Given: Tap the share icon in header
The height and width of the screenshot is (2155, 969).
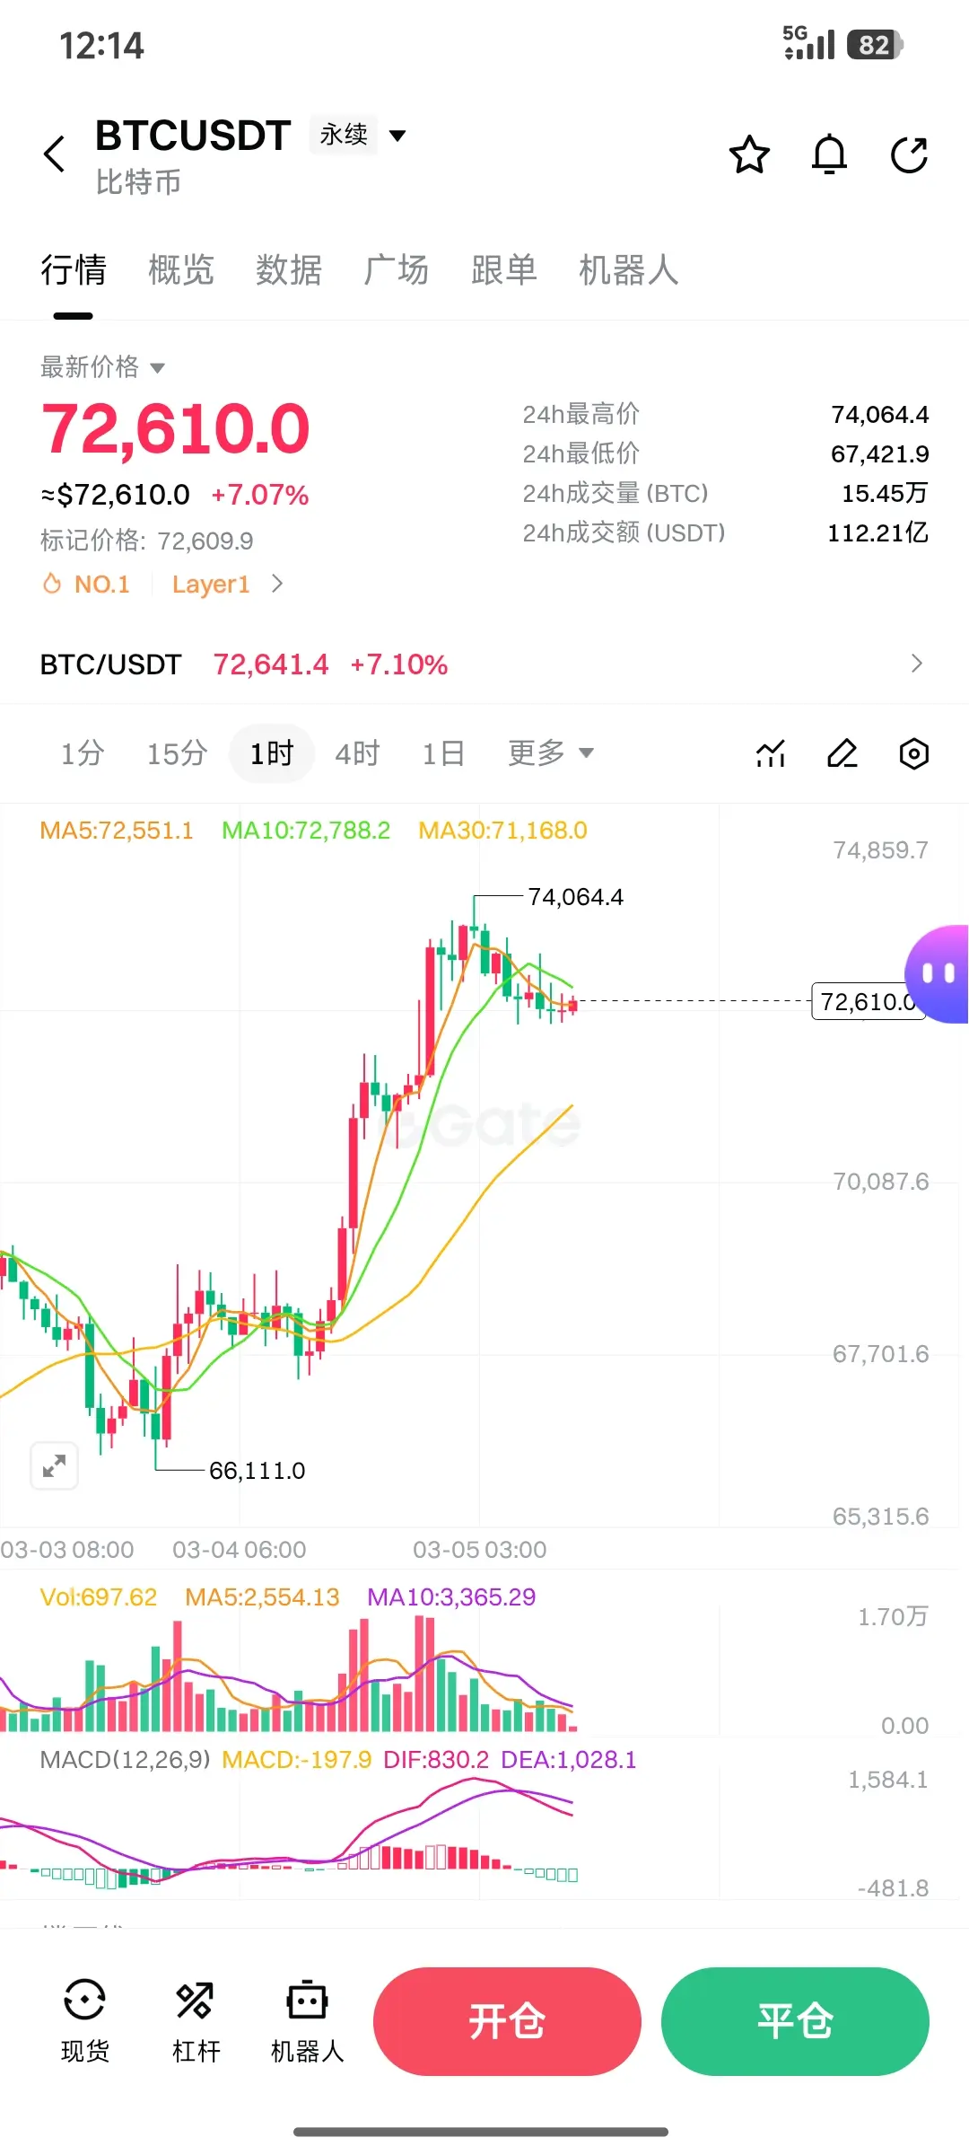Looking at the screenshot, I should coord(909,154).
